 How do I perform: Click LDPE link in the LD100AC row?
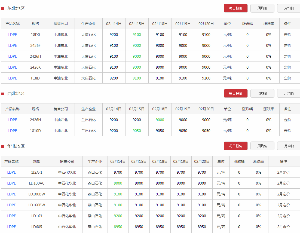[x=11, y=183]
